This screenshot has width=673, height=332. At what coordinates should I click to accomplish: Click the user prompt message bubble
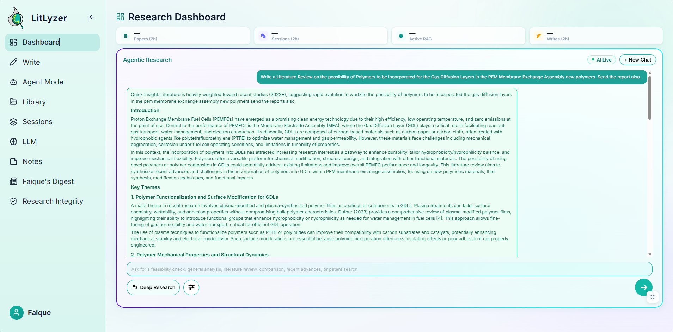452,77
